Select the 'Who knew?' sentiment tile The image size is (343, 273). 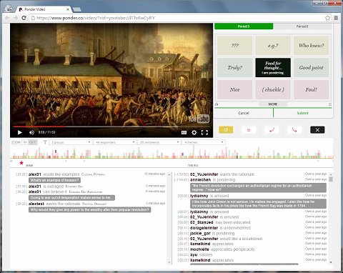[x=312, y=45]
